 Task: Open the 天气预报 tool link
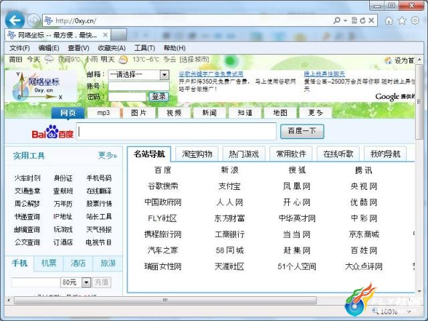[99, 229]
